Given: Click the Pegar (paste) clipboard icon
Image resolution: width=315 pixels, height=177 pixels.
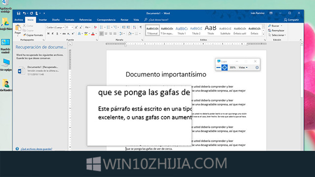Looking at the screenshot, I should click(x=18, y=28).
